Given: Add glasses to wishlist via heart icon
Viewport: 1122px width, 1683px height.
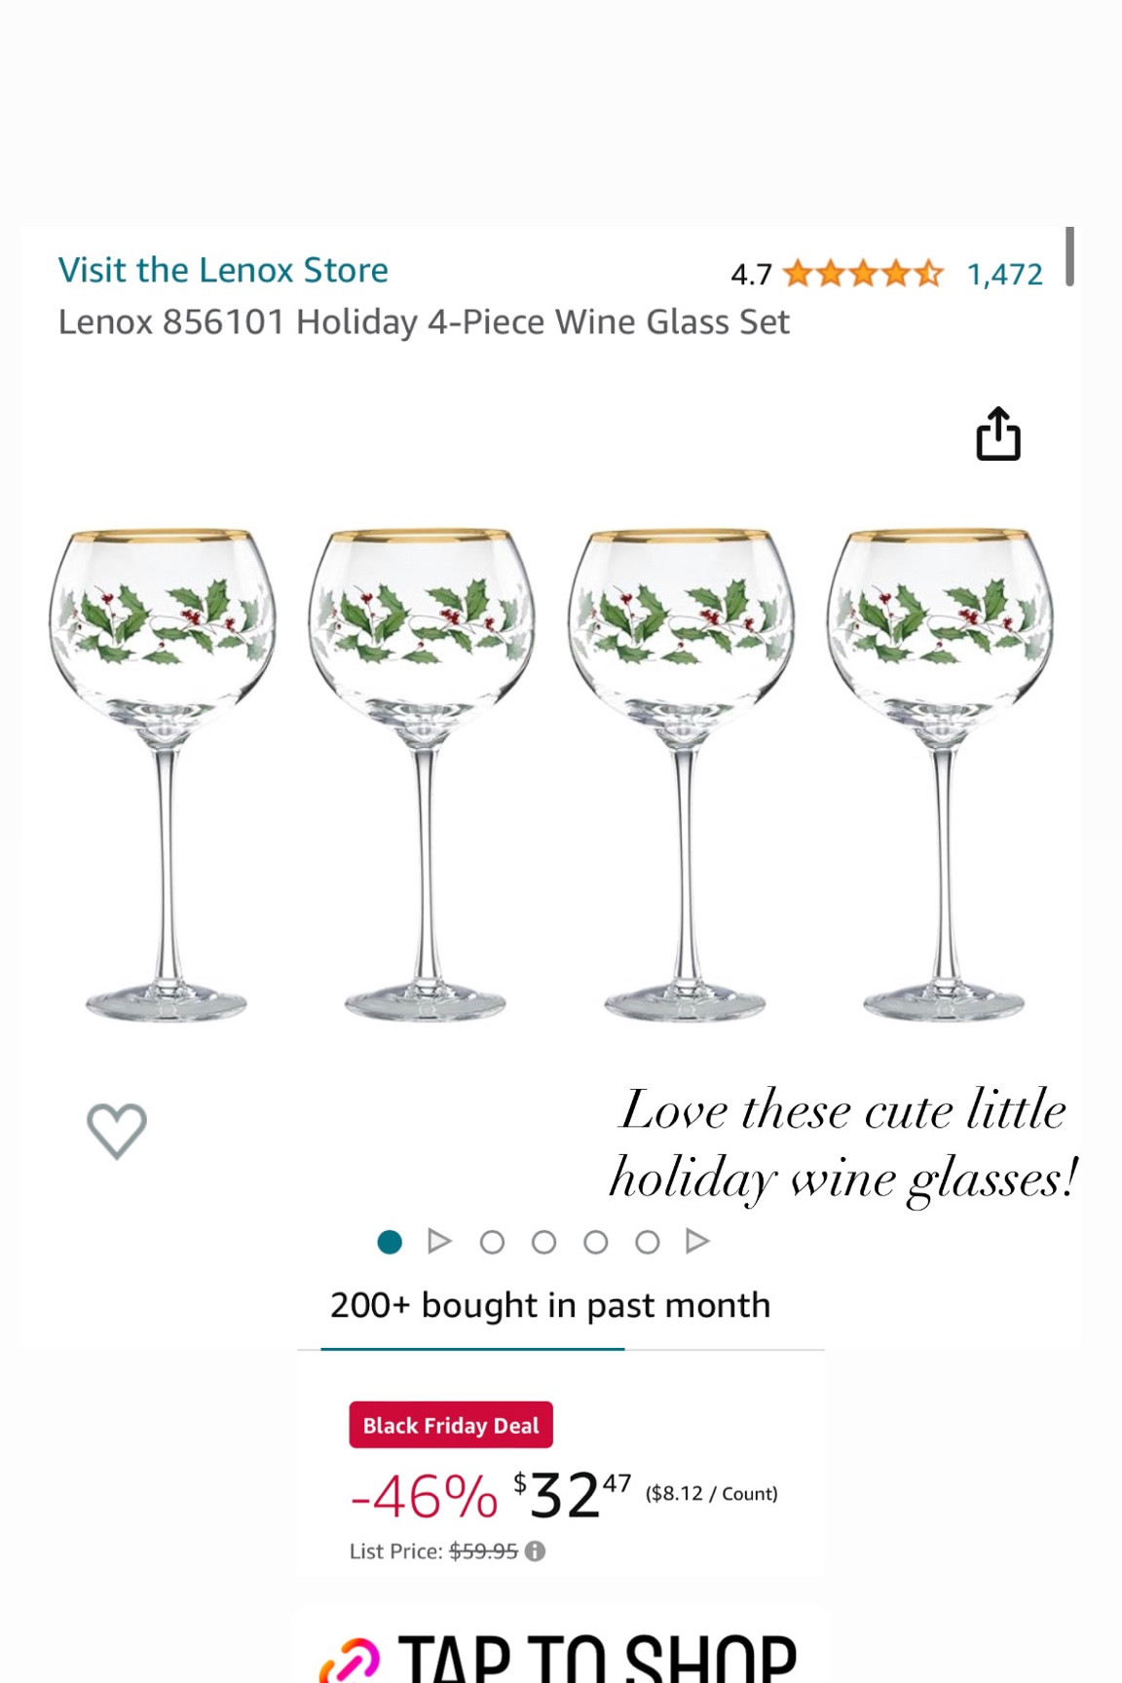Looking at the screenshot, I should click(x=116, y=1130).
